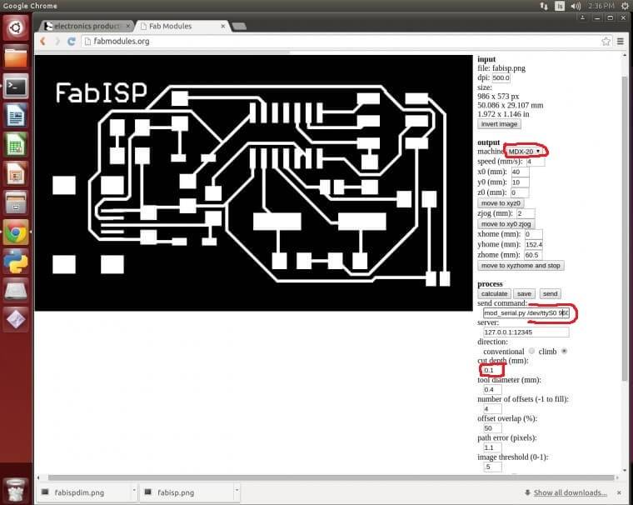Open the sound volume indicator
Screen dimensions: 633x505
[576, 6]
